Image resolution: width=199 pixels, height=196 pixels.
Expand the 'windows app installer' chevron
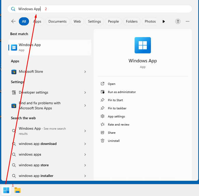[x=85, y=176]
